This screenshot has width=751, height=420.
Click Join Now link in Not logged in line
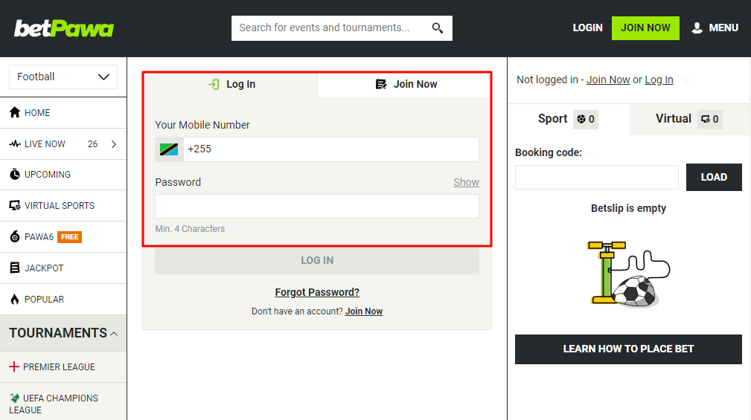click(x=608, y=80)
